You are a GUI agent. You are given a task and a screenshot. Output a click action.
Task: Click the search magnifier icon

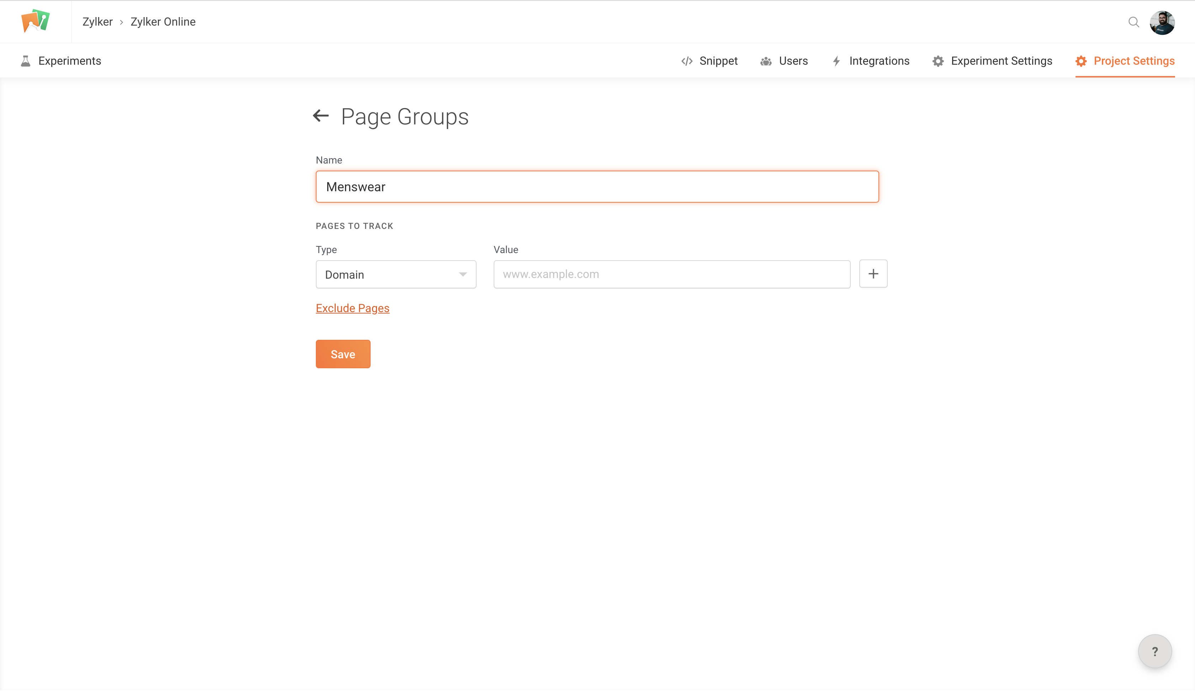[1133, 22]
